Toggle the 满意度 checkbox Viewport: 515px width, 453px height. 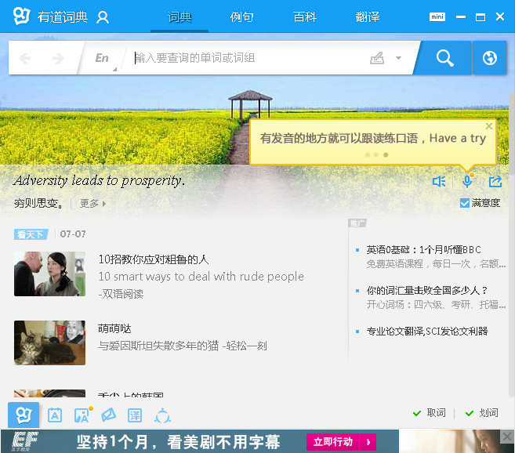[x=465, y=203]
